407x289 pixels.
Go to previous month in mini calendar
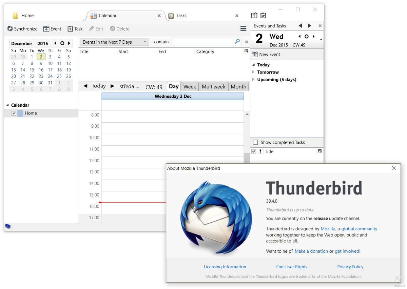pos(55,43)
